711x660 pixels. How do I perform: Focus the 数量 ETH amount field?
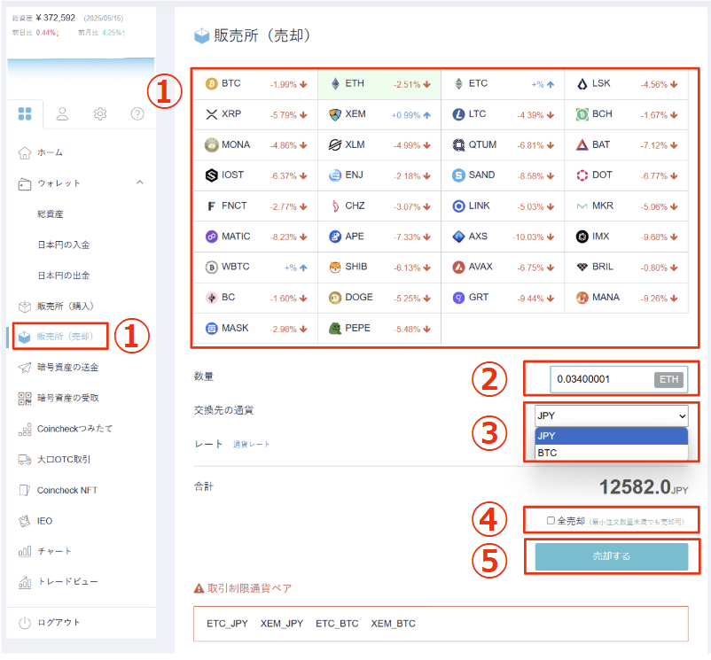pyautogui.click(x=619, y=379)
